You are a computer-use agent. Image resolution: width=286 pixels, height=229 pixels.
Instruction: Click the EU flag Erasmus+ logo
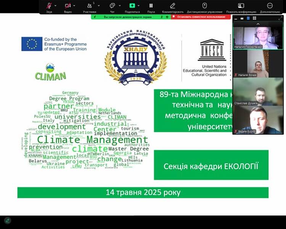(x=54, y=44)
